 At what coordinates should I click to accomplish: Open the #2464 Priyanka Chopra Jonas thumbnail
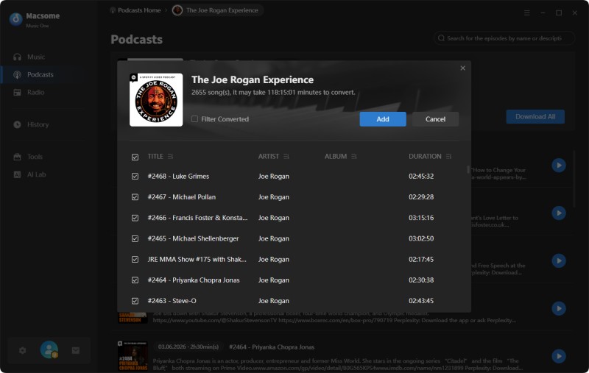coord(133,357)
